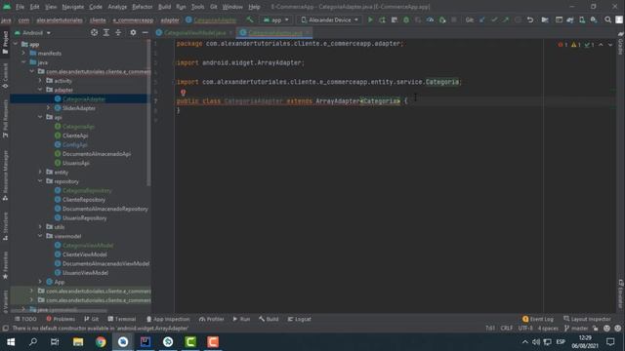Open the File menu

pos(20,7)
